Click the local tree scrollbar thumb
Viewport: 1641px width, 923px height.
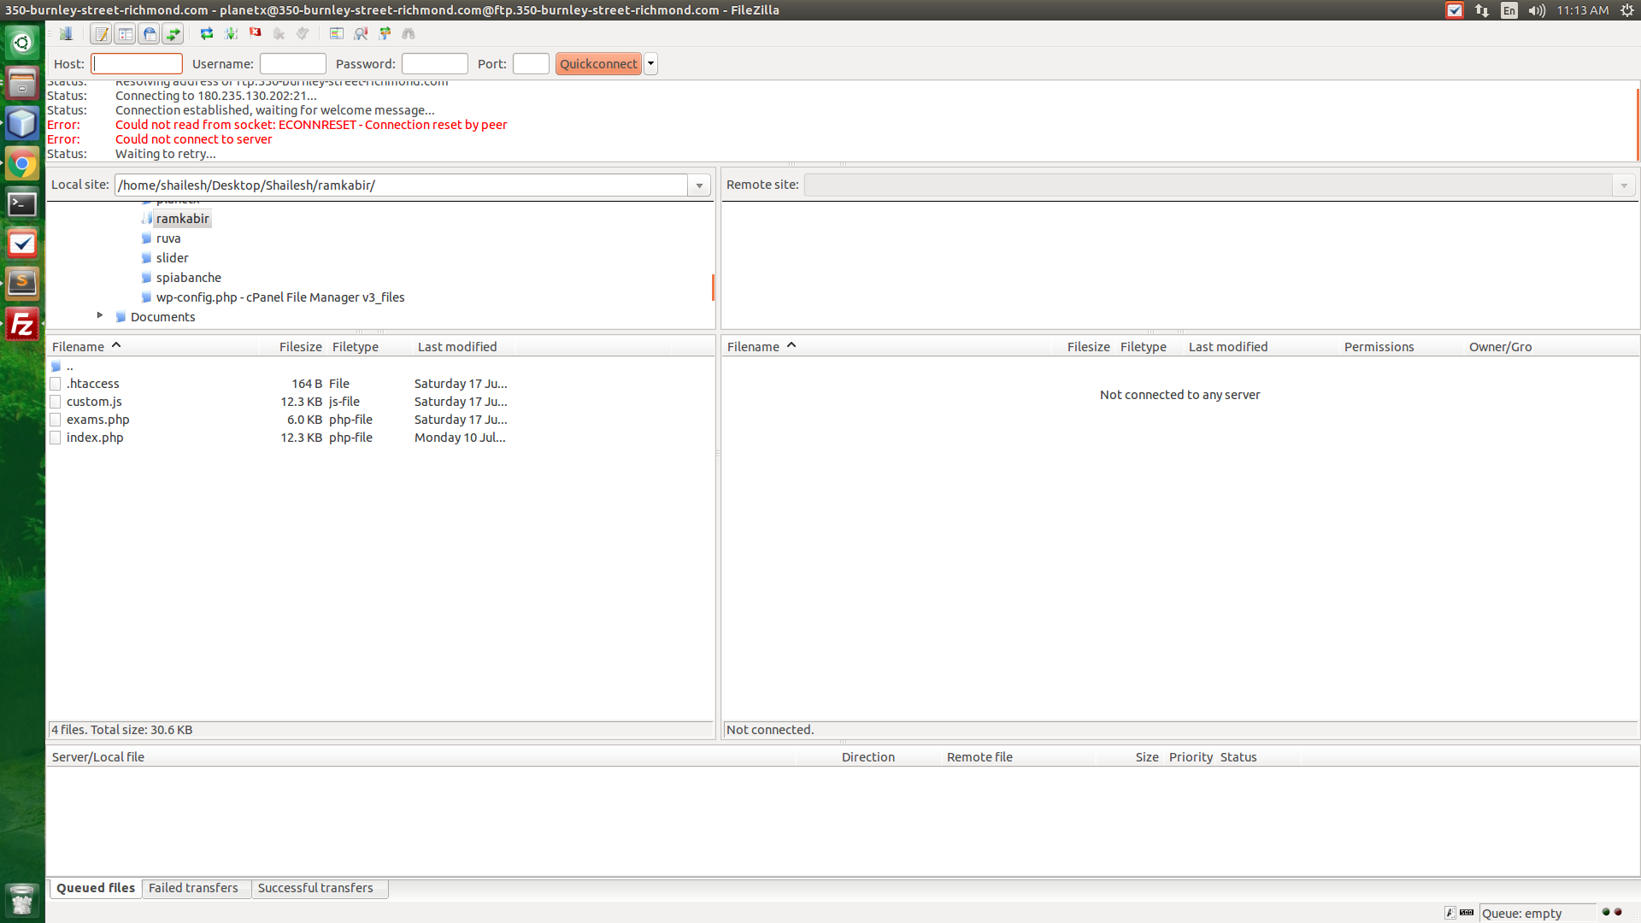point(713,287)
